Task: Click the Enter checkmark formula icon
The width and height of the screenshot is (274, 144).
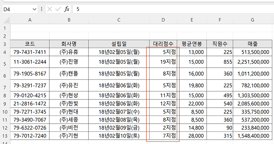Action: (58, 9)
